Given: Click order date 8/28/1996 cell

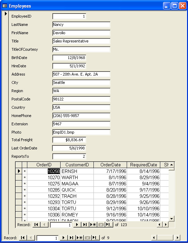Looking at the screenshot, I should click(x=110, y=196).
